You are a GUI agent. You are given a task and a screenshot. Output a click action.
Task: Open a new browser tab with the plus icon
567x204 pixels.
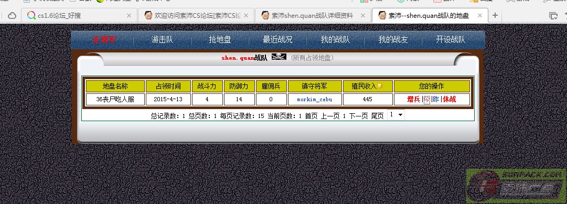pyautogui.click(x=495, y=15)
